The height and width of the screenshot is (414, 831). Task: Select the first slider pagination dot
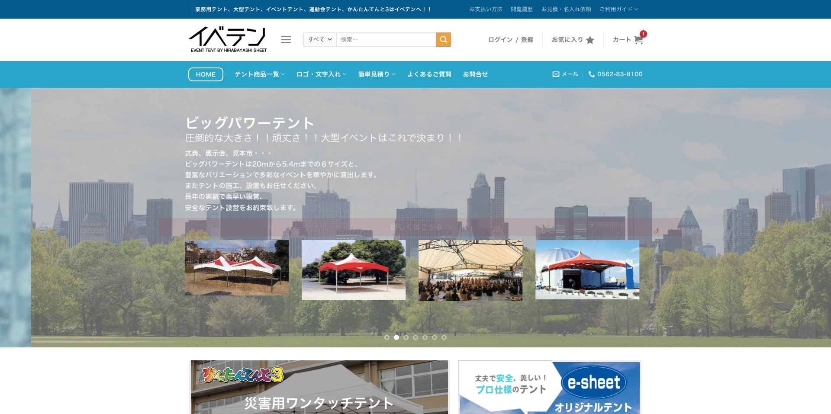point(387,337)
